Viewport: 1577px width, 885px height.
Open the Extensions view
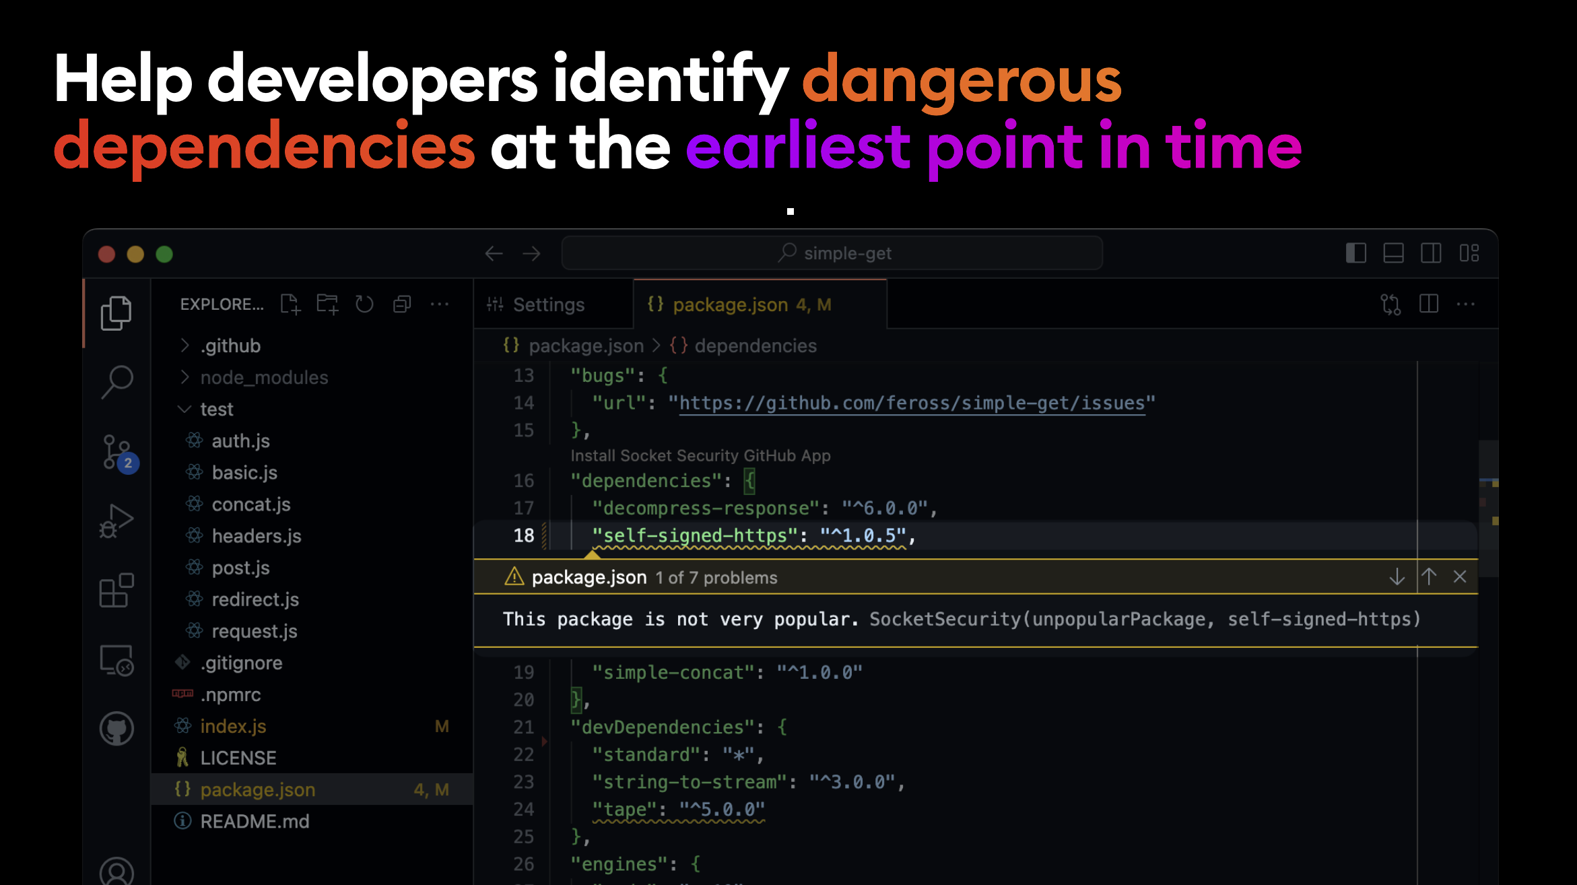pyautogui.click(x=116, y=591)
